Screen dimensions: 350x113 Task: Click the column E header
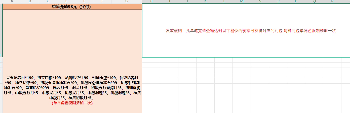(84, 2)
